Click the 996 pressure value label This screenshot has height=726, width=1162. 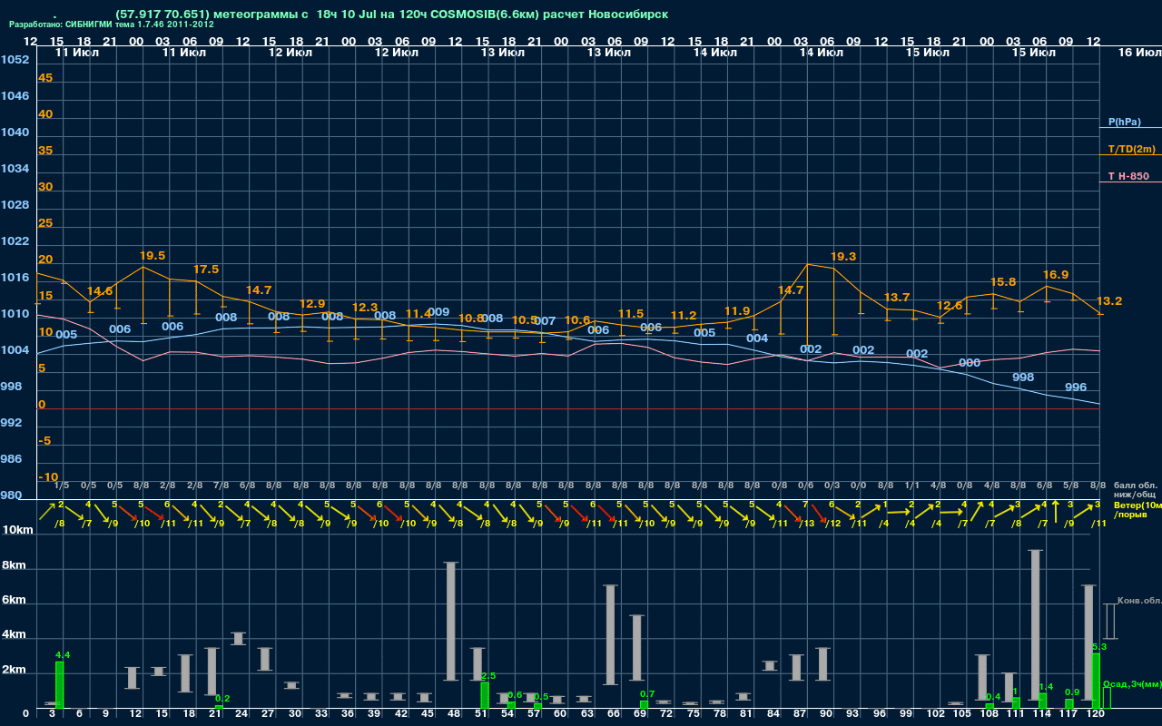tap(1076, 388)
